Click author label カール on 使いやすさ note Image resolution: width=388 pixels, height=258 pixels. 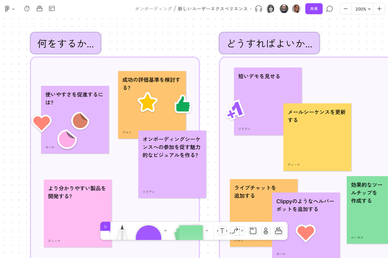50,147
